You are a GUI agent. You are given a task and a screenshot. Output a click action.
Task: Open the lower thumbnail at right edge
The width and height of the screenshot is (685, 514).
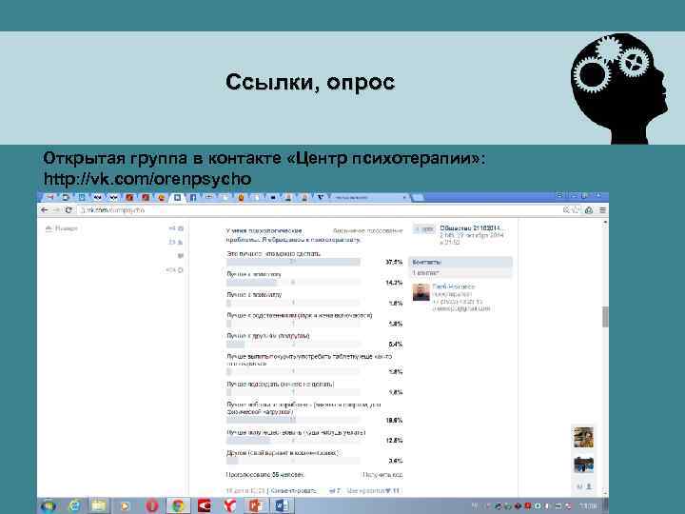[583, 465]
